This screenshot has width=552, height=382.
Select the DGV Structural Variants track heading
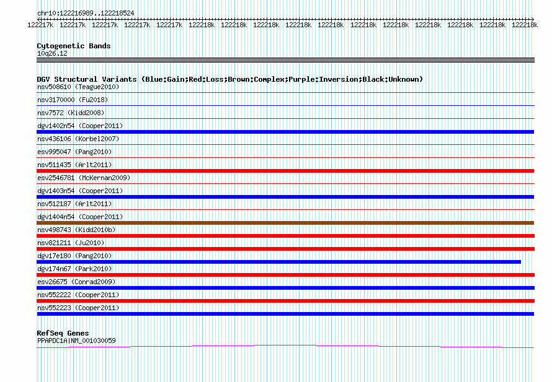pyautogui.click(x=229, y=79)
